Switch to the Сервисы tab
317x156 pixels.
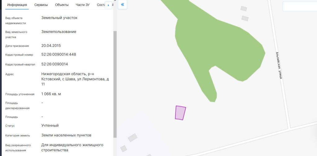[x=41, y=5]
